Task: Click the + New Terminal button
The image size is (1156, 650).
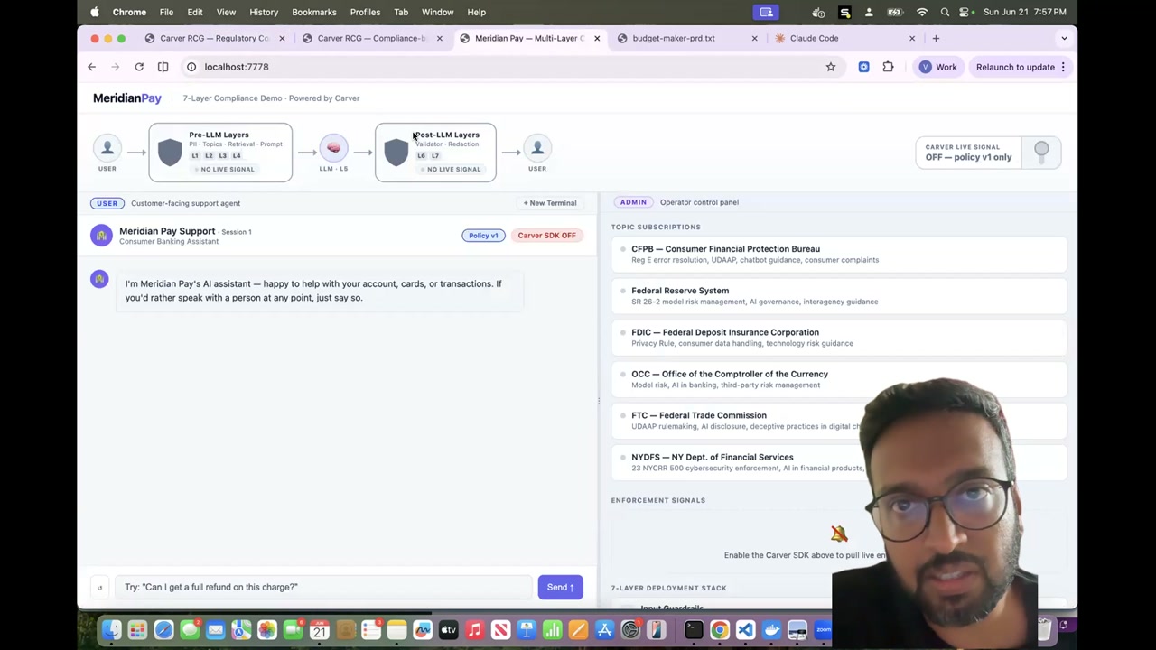Action: 550,203
